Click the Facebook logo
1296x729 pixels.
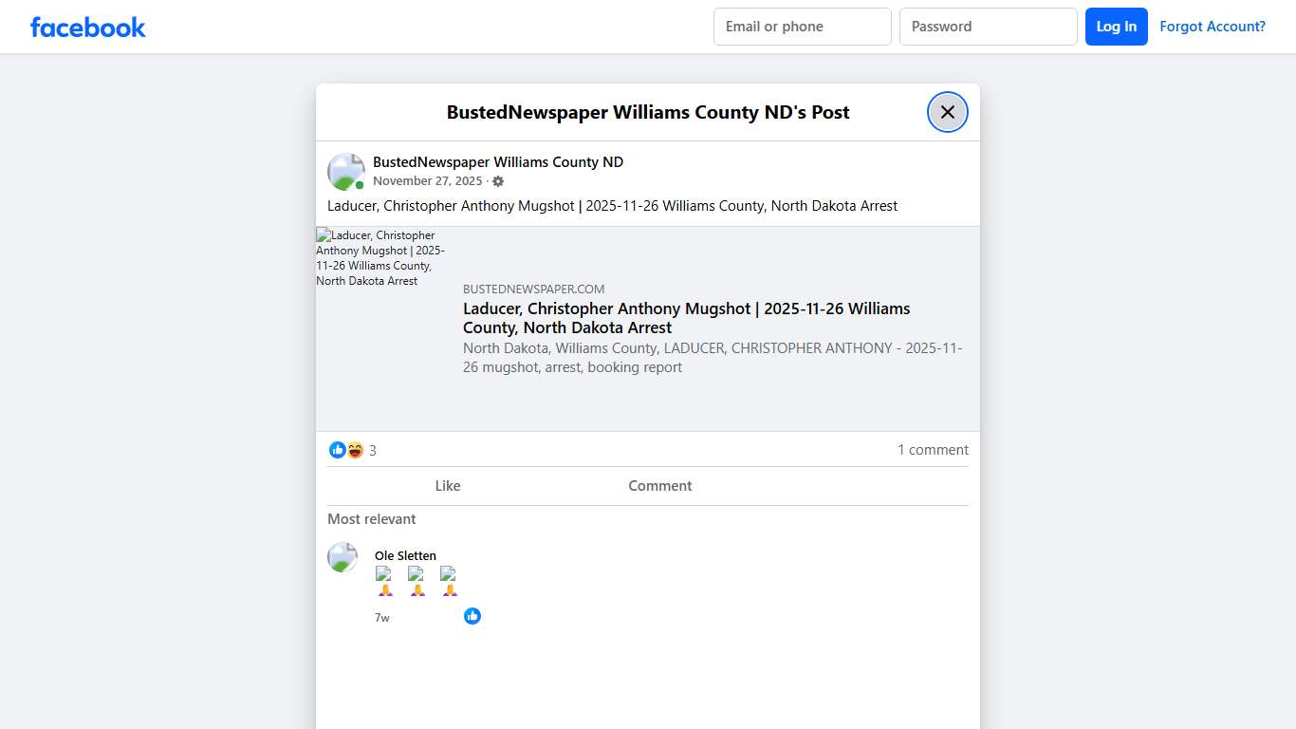87,27
